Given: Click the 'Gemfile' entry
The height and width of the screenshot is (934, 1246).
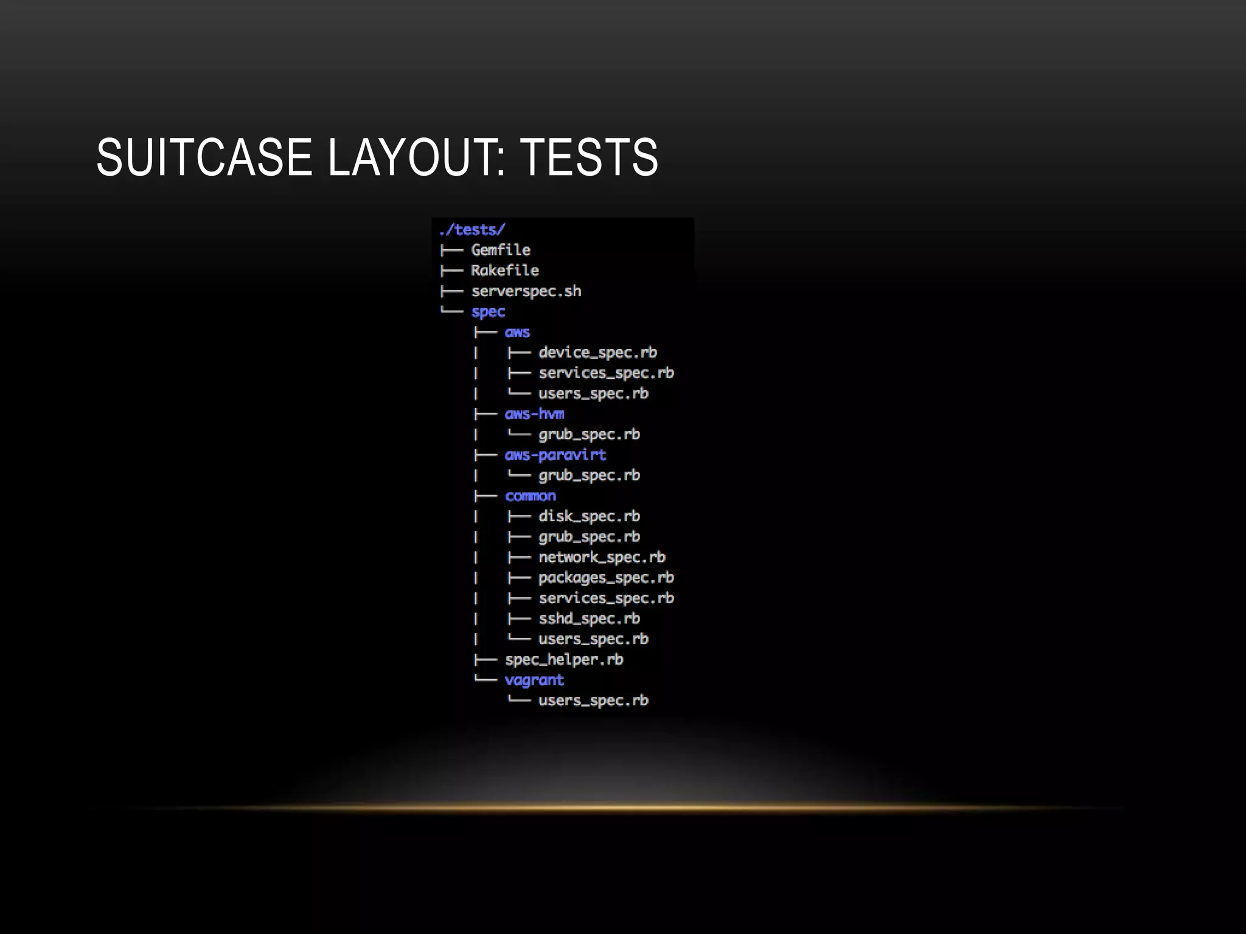Looking at the screenshot, I should click(501, 250).
